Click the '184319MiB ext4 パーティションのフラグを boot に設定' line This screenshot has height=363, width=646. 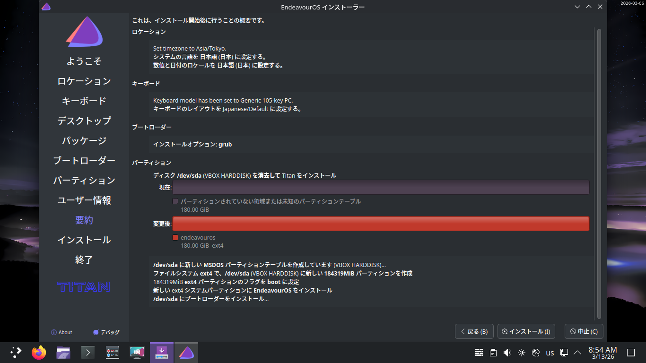[x=226, y=282]
